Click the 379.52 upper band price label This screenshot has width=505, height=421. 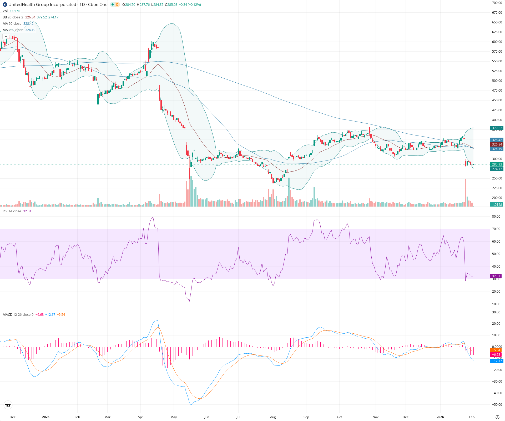click(x=497, y=128)
